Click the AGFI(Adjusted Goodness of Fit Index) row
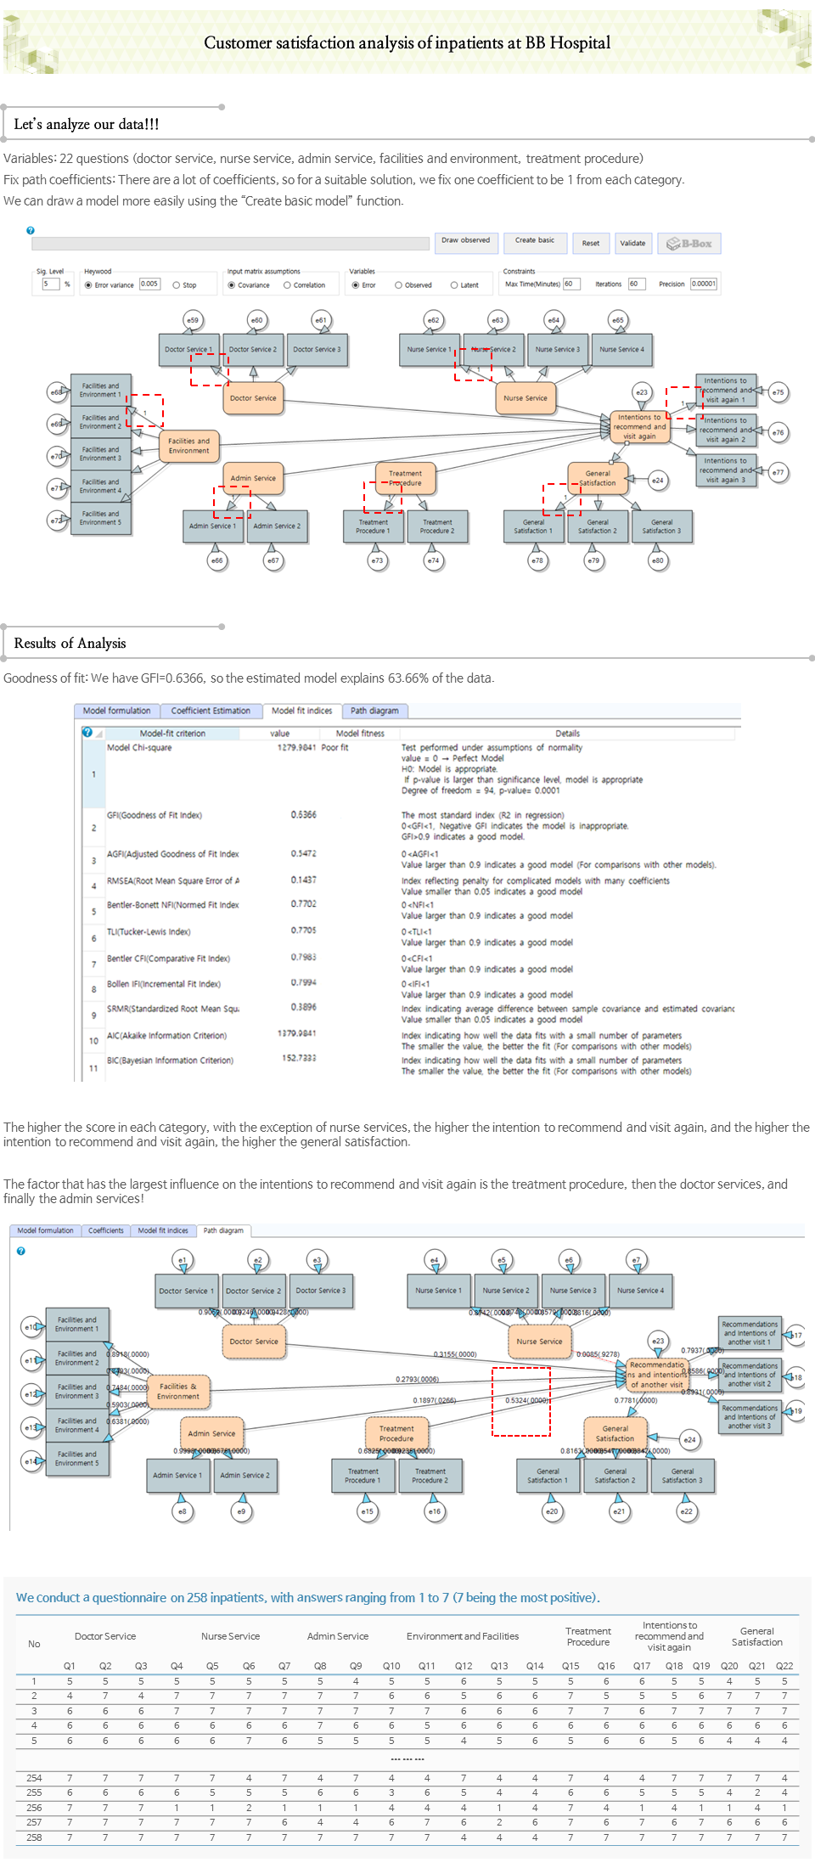 pos(407,859)
